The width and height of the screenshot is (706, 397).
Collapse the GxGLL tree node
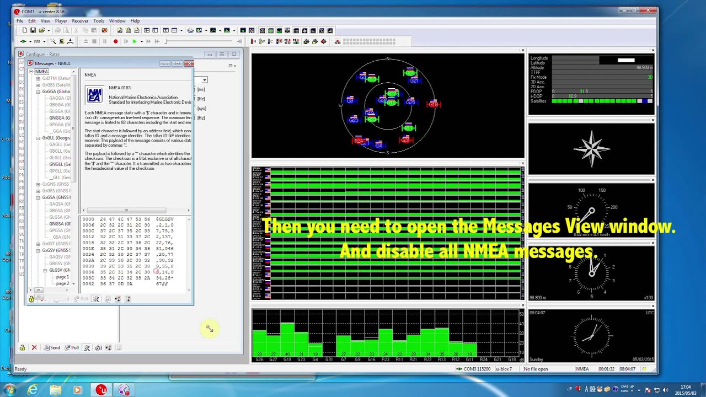point(38,138)
